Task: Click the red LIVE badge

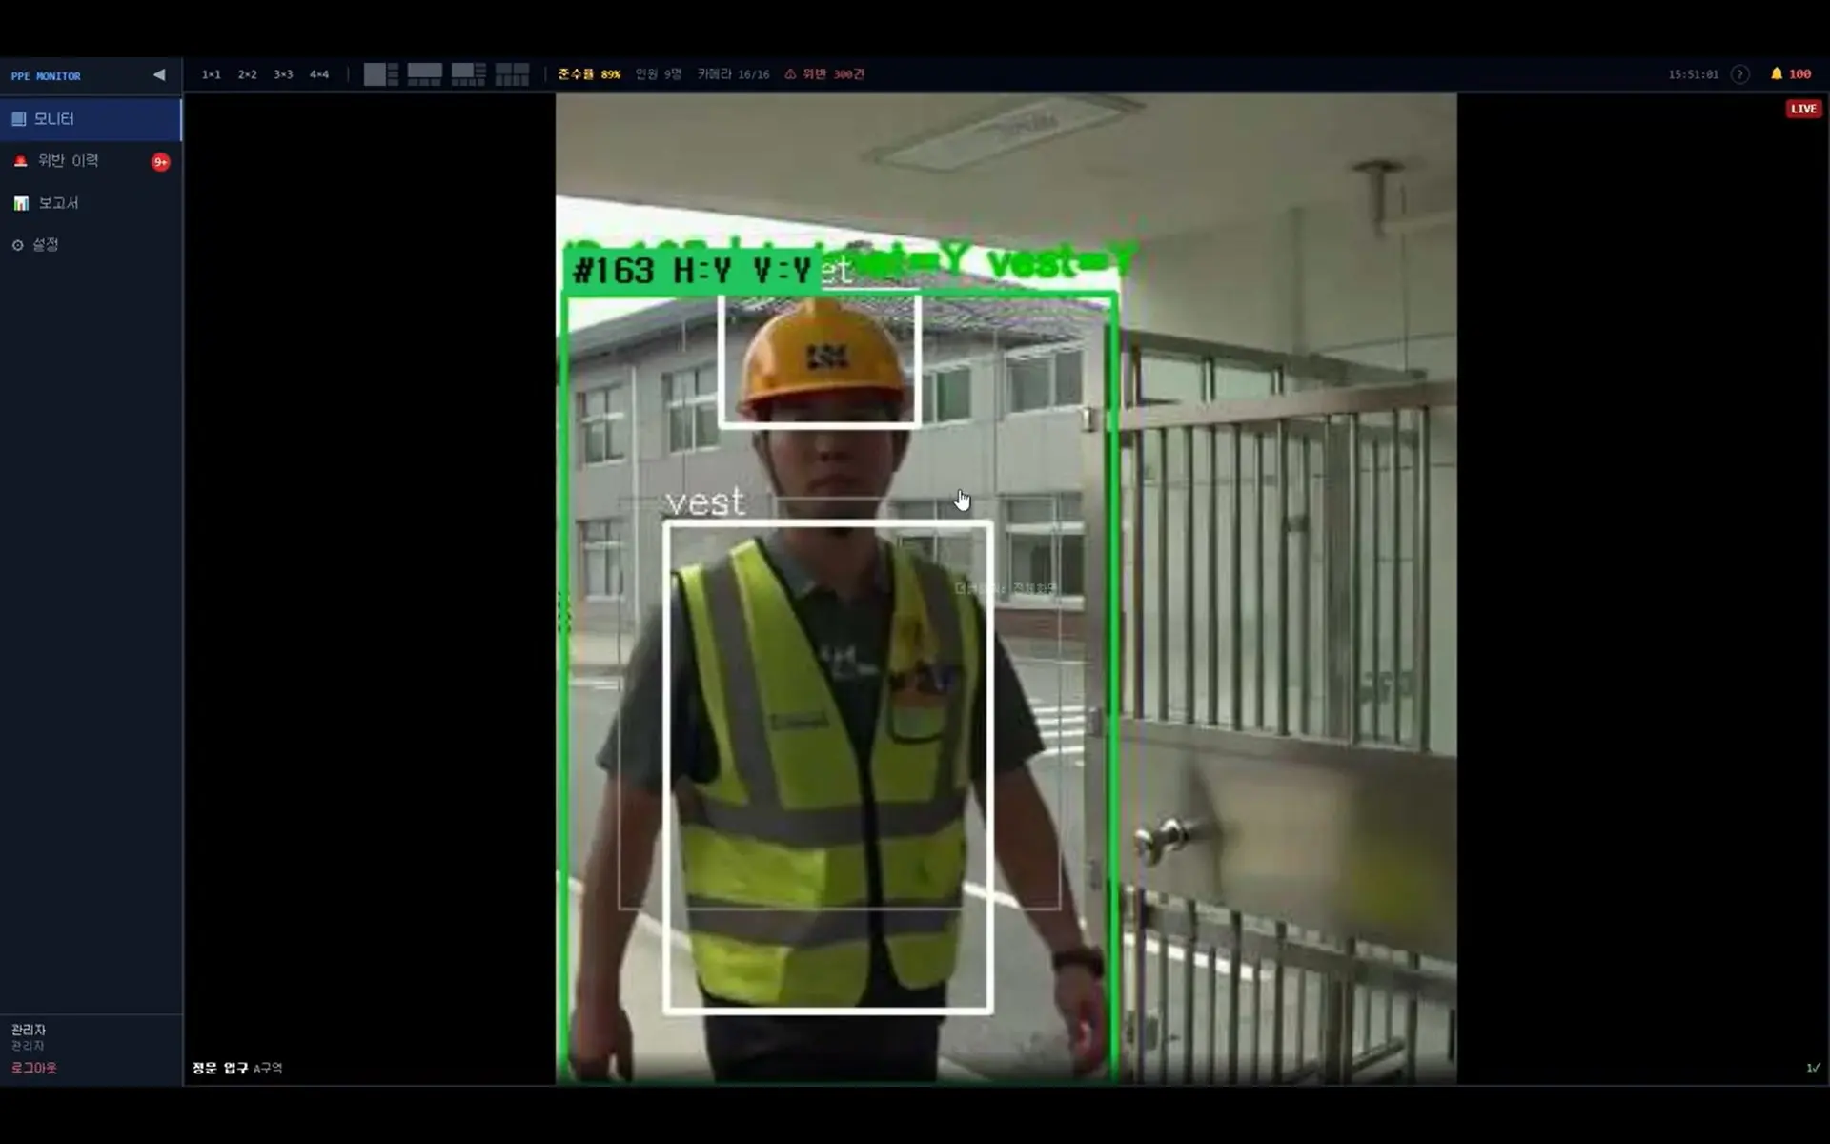Action: pos(1803,109)
